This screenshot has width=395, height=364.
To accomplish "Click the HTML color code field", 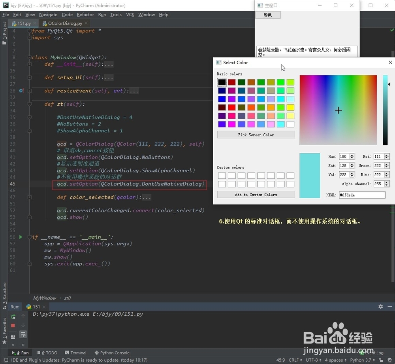I will 362,195.
